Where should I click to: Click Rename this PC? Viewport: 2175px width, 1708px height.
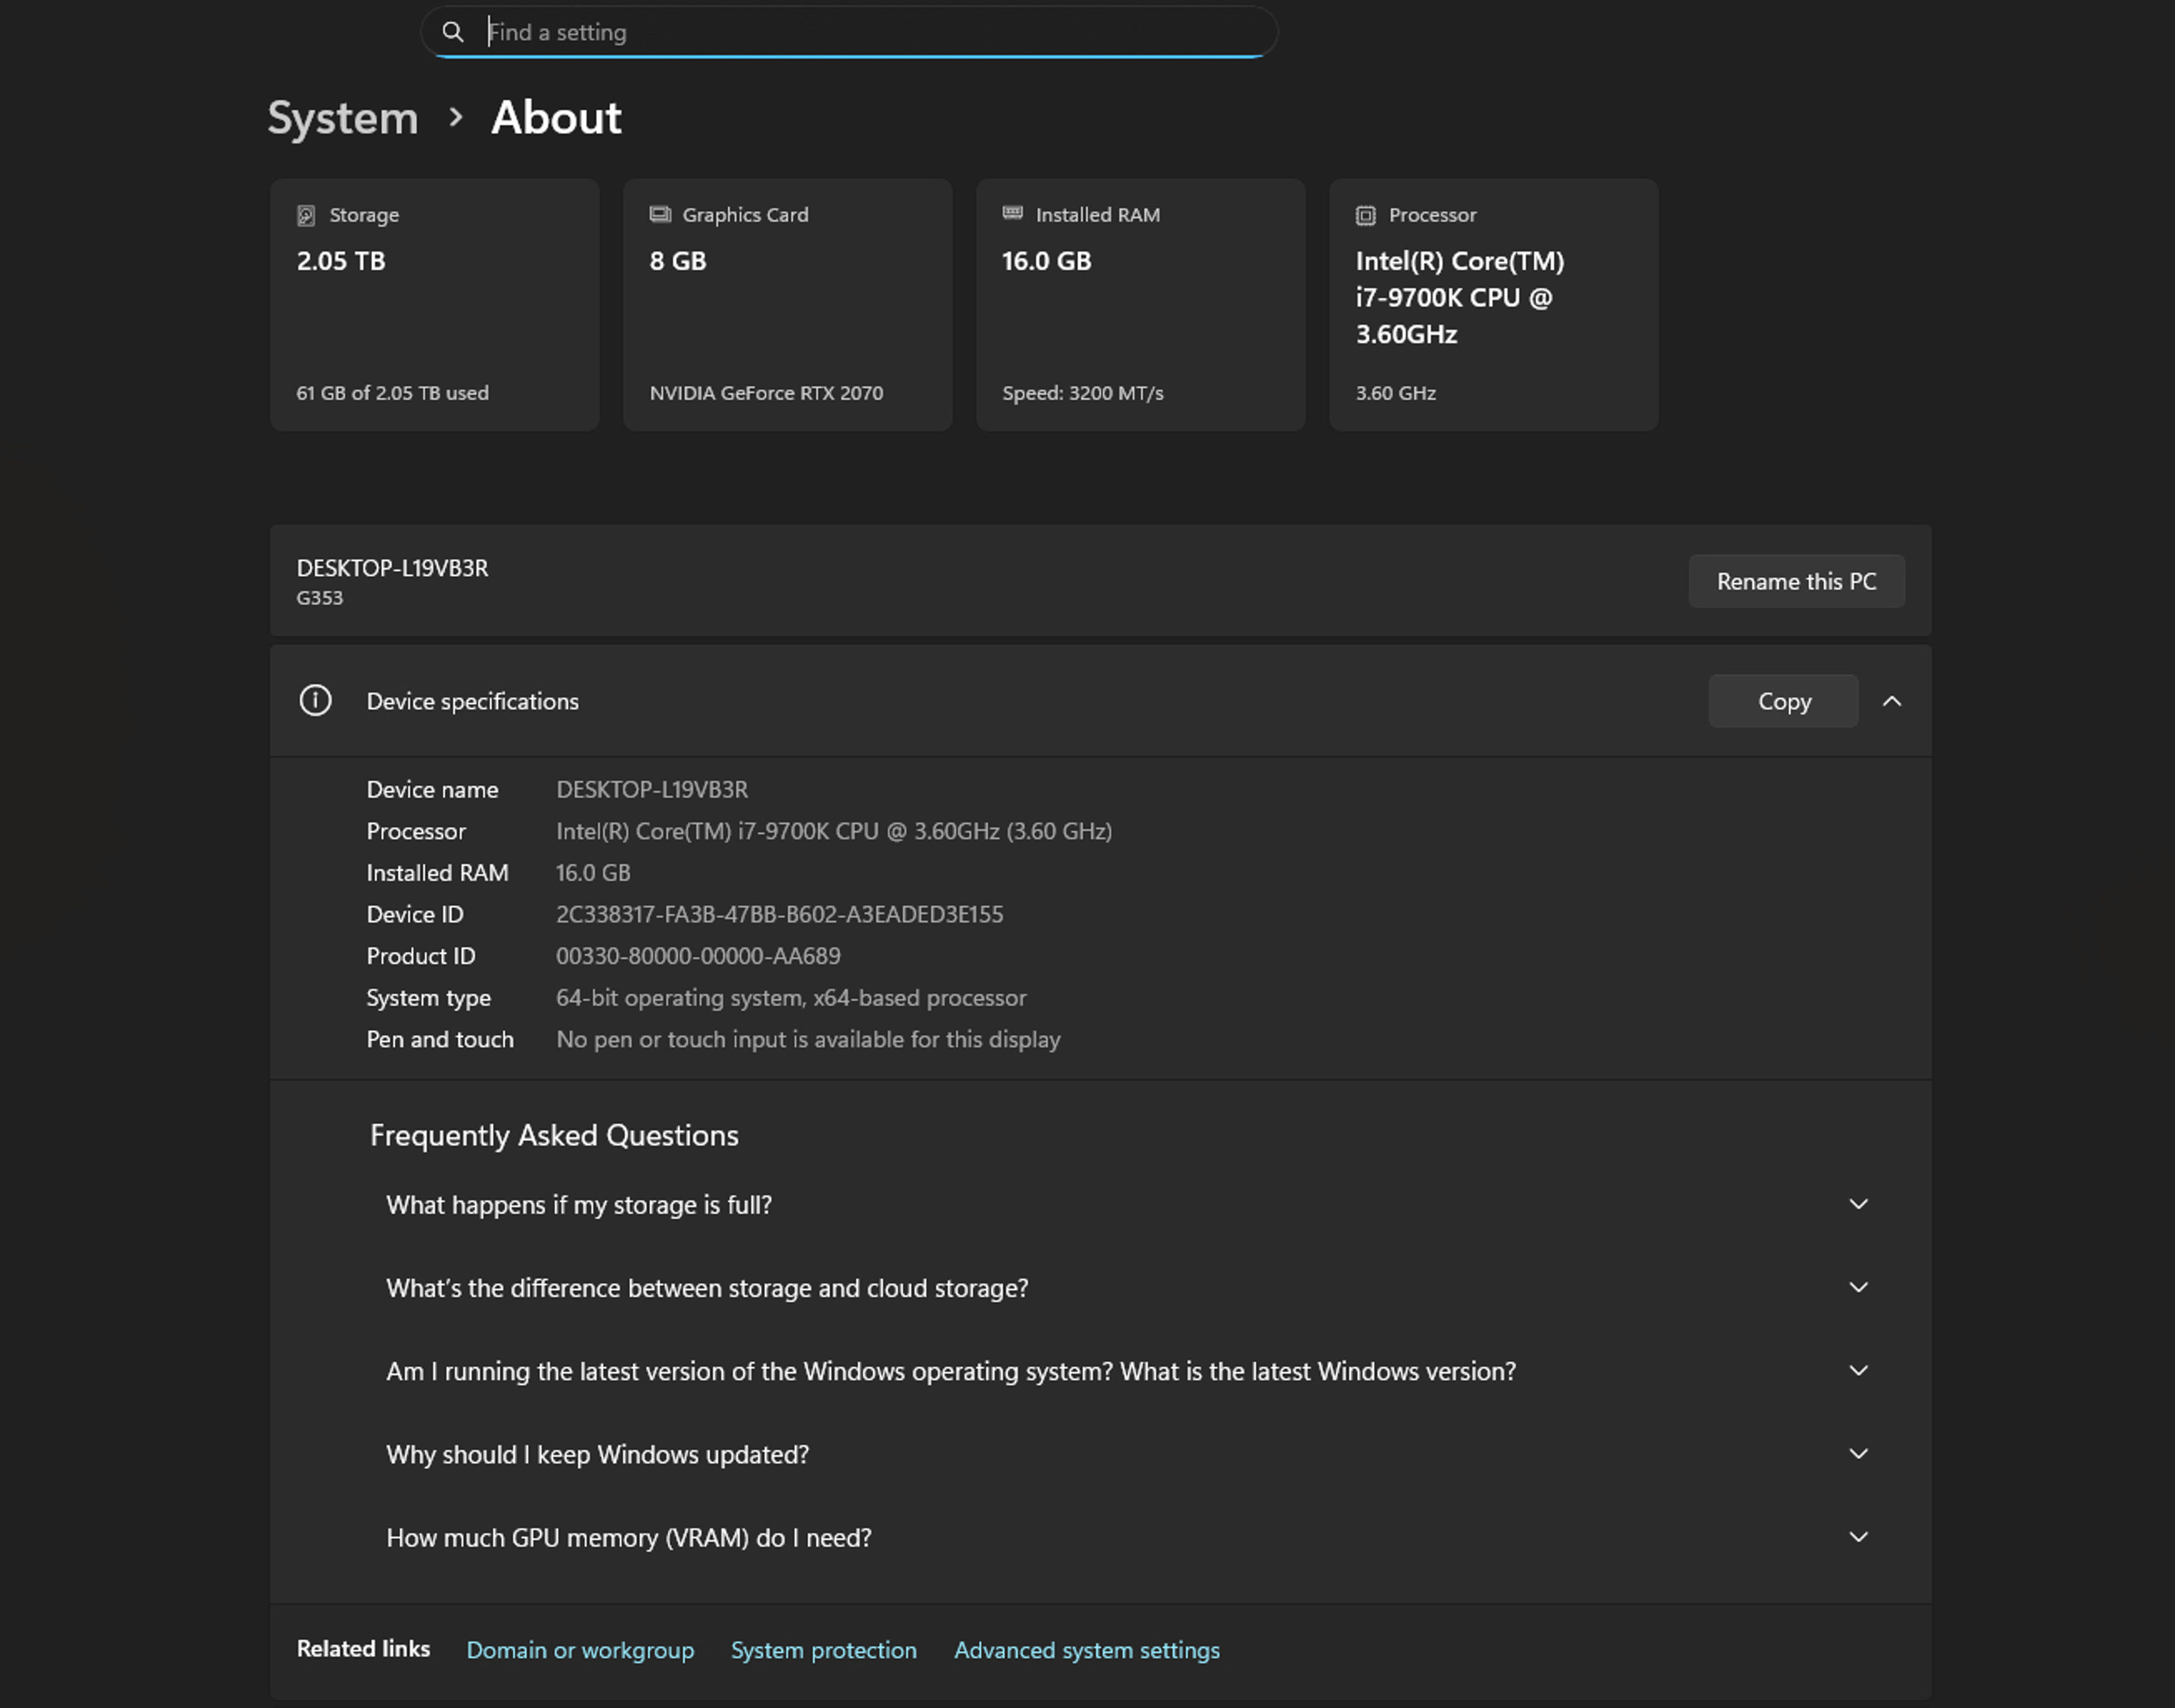click(x=1796, y=581)
